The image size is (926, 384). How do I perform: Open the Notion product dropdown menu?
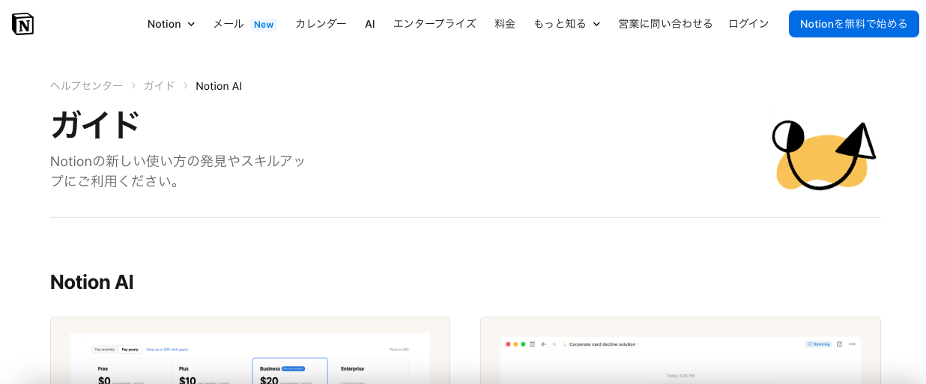click(170, 24)
